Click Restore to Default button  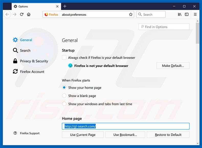pos(168,135)
